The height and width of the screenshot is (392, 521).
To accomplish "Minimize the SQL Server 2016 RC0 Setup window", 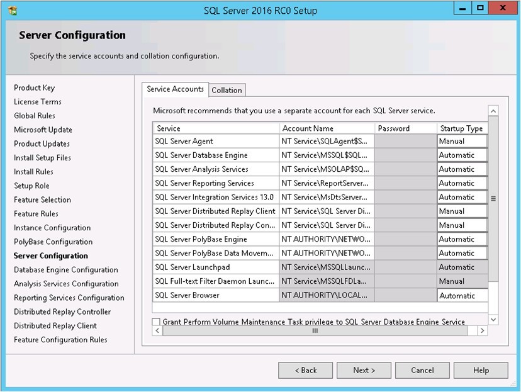I will tap(462, 8).
